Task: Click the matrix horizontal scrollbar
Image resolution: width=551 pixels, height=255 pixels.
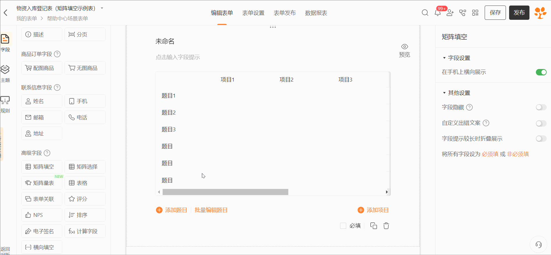Action: pos(225,192)
